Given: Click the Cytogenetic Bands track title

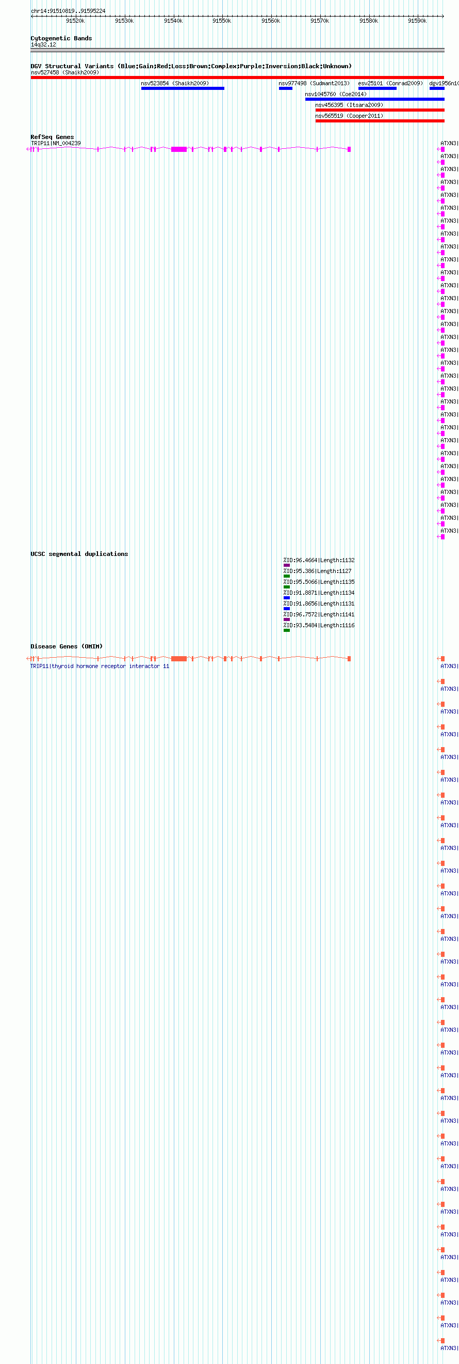Looking at the screenshot, I should tap(61, 38).
